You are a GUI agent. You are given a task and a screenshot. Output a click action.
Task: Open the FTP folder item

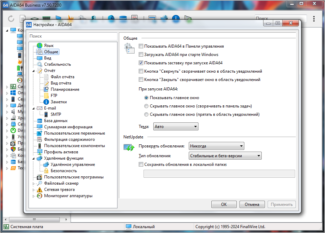pos(50,96)
